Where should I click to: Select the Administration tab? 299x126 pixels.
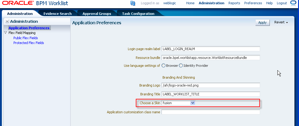click(x=20, y=14)
